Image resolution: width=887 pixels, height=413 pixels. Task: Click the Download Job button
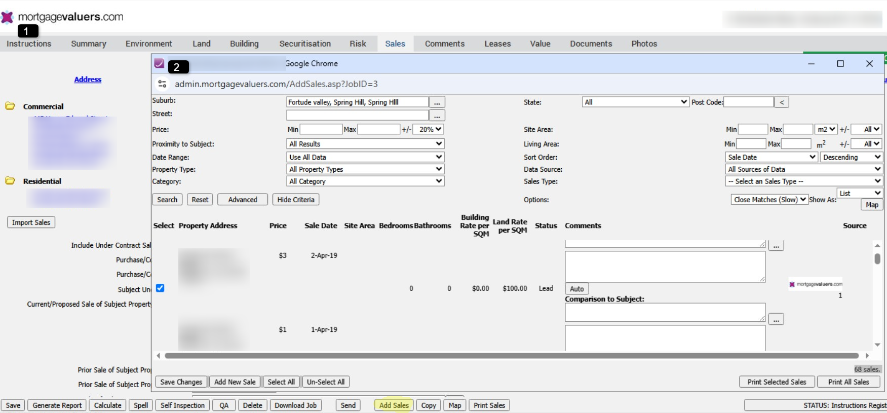(x=296, y=405)
